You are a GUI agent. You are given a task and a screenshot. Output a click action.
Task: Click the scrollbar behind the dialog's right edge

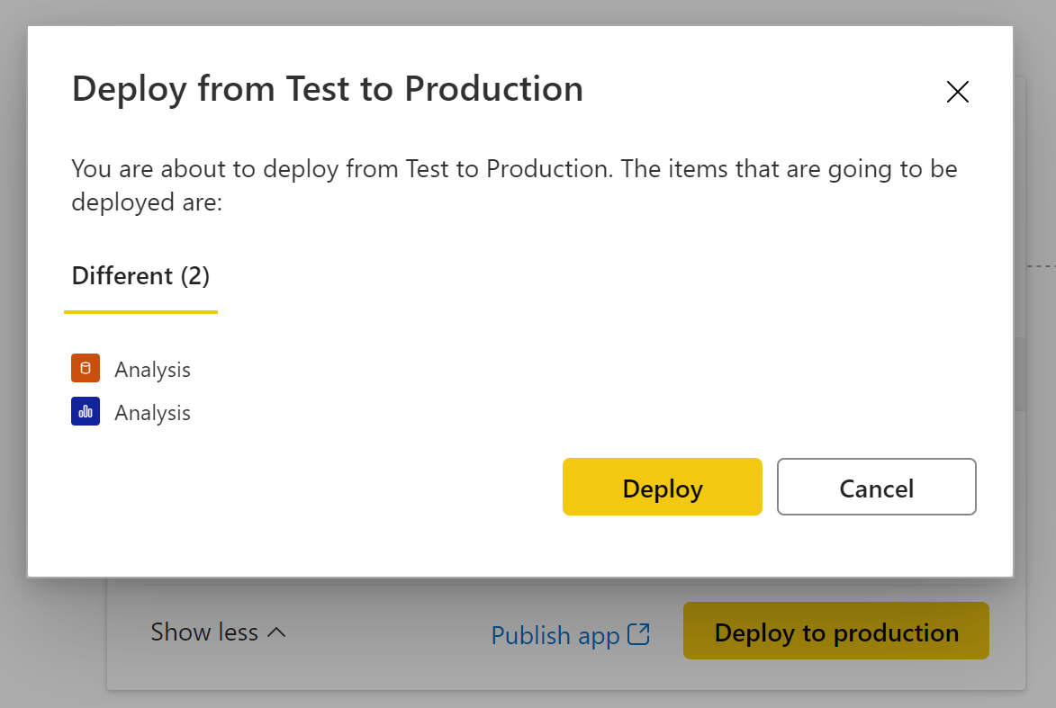(1020, 373)
